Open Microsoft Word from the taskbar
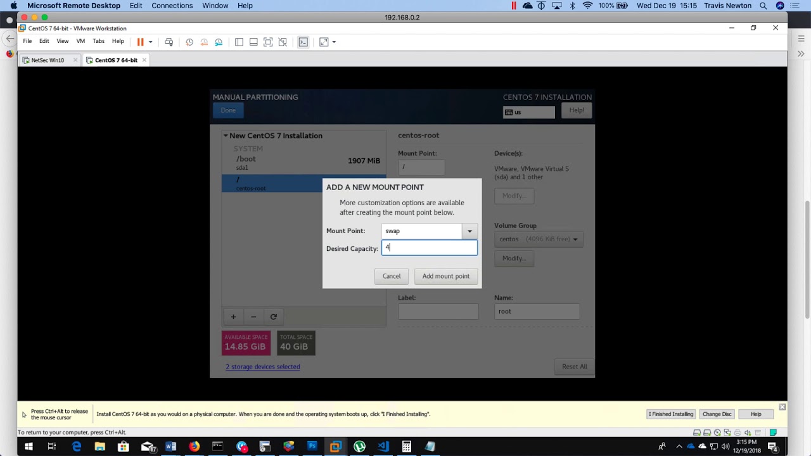This screenshot has height=456, width=811. tap(170, 446)
